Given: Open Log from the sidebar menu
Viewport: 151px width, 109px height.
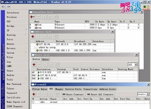Looking at the screenshot, I should point(9,62).
